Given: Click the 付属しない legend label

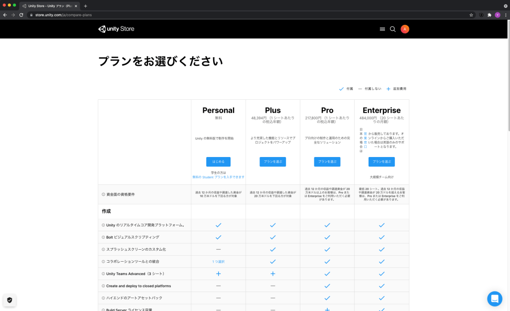Looking at the screenshot, I should pos(373,89).
